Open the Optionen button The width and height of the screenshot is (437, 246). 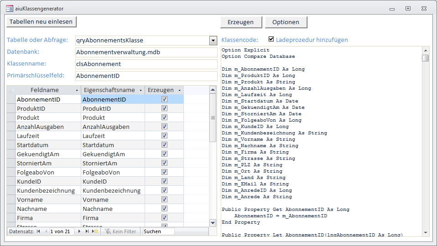[x=286, y=22]
